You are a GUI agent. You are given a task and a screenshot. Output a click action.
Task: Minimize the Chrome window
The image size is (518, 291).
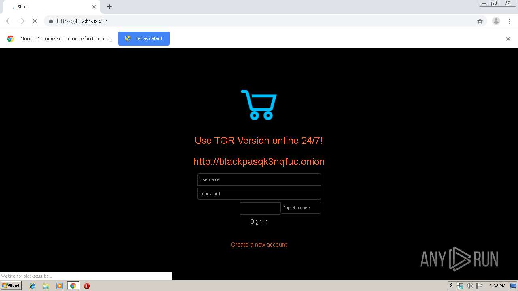[x=484, y=4]
